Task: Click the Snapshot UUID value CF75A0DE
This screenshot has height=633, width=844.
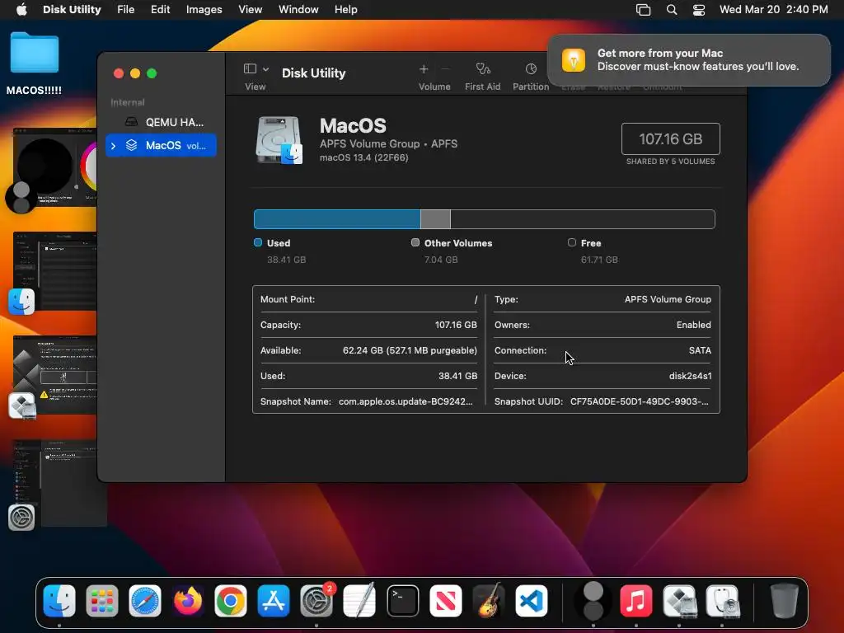Action: (640, 401)
